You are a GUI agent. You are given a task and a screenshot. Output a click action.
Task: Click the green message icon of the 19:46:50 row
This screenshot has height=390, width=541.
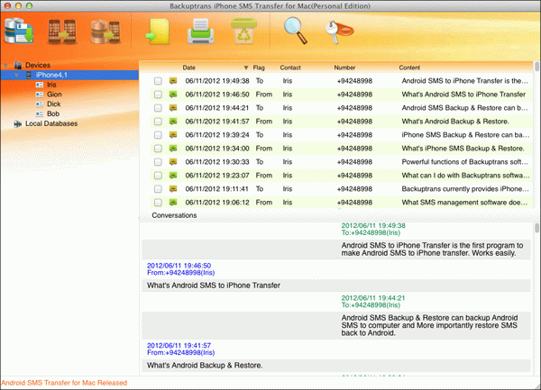pyautogui.click(x=173, y=95)
